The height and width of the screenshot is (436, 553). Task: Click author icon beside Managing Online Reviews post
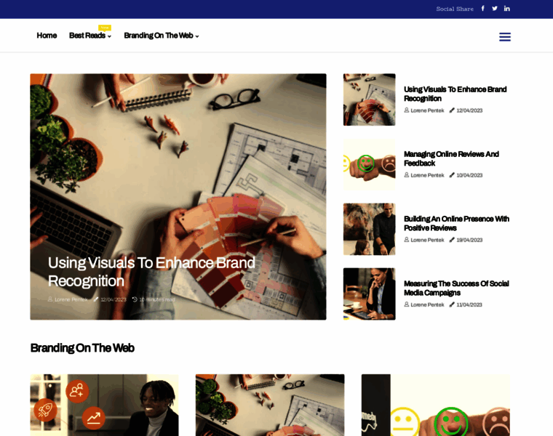click(x=406, y=175)
